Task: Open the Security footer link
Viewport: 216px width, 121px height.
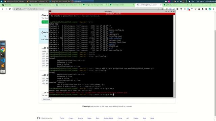Action: point(80,118)
